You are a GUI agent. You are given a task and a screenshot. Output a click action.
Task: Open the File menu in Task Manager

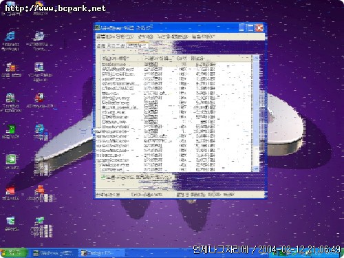point(105,36)
